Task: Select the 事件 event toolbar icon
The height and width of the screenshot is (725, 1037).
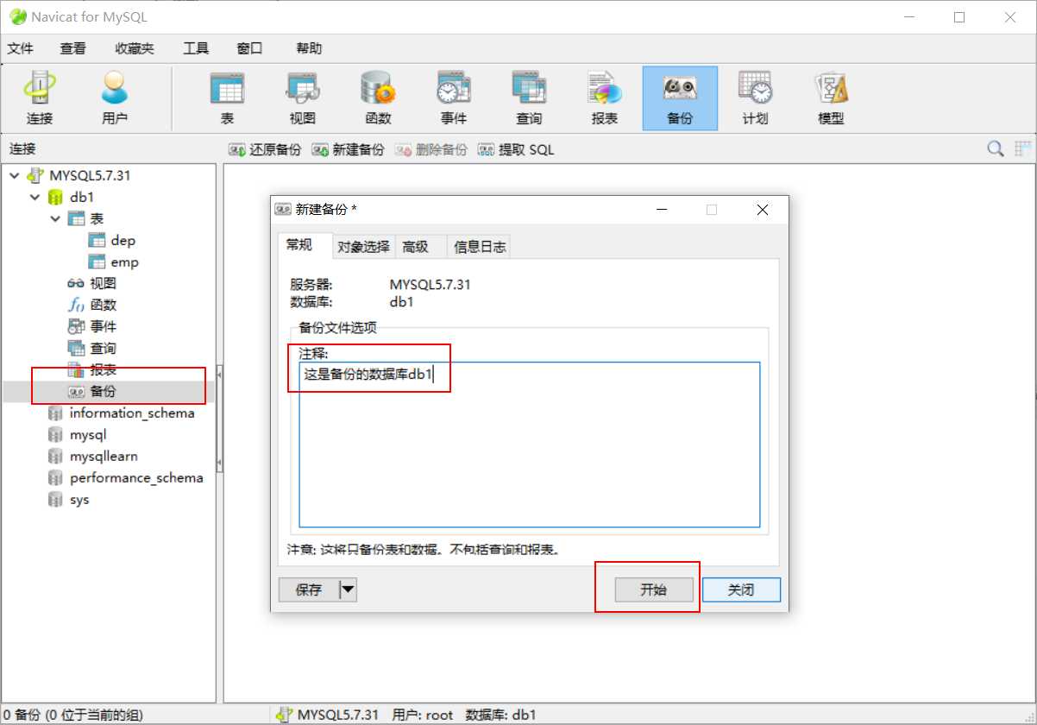Action: click(454, 98)
